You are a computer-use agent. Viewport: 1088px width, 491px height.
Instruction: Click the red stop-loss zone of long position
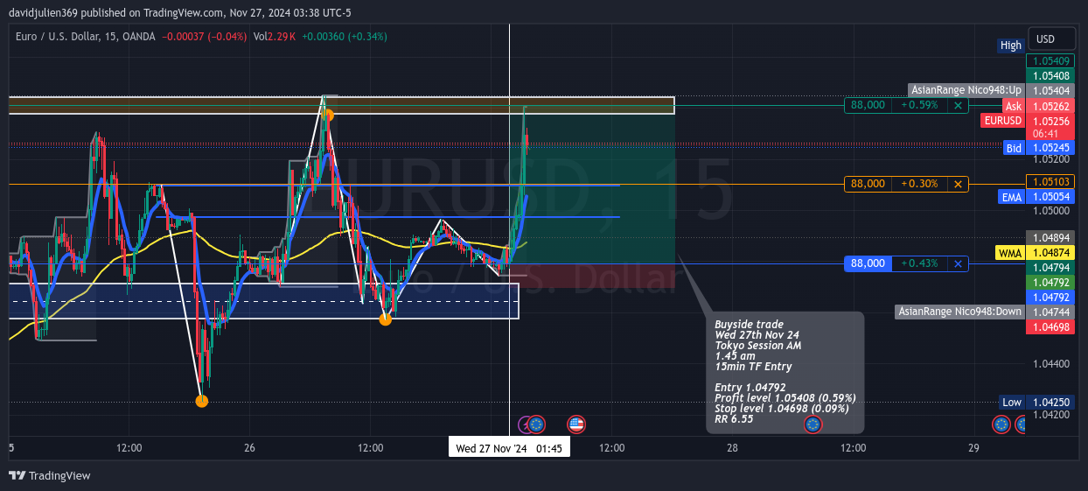pos(591,276)
